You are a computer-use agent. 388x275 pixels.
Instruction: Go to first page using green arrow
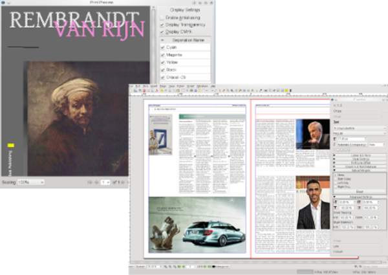(179, 267)
